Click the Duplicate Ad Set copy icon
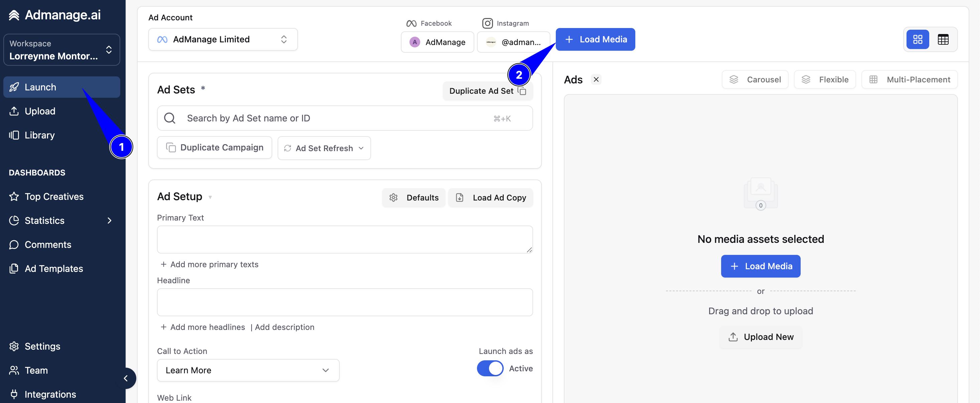This screenshot has width=980, height=403. tap(522, 91)
